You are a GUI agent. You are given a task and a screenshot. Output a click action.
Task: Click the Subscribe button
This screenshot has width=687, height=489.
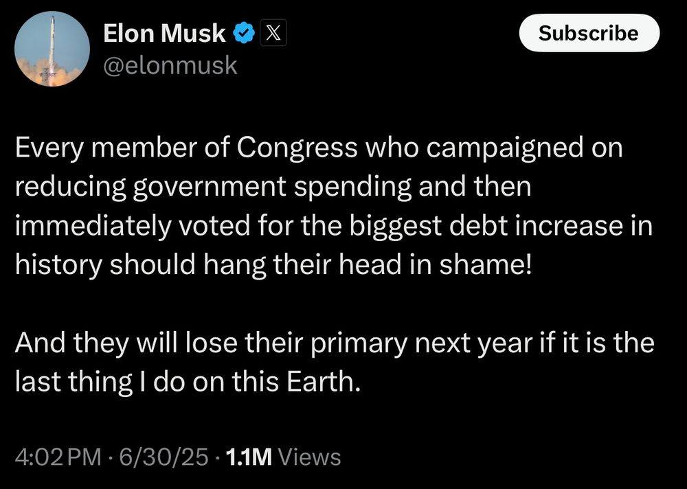589,33
